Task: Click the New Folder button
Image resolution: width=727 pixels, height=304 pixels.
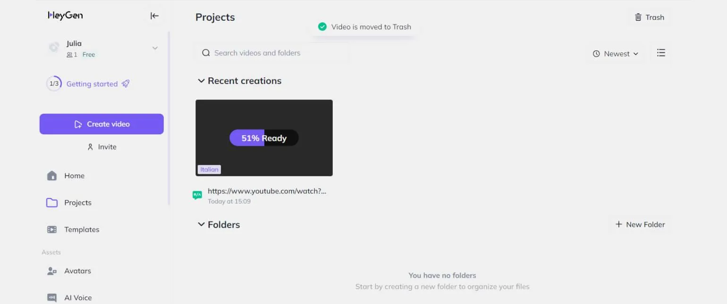Action: pos(640,224)
